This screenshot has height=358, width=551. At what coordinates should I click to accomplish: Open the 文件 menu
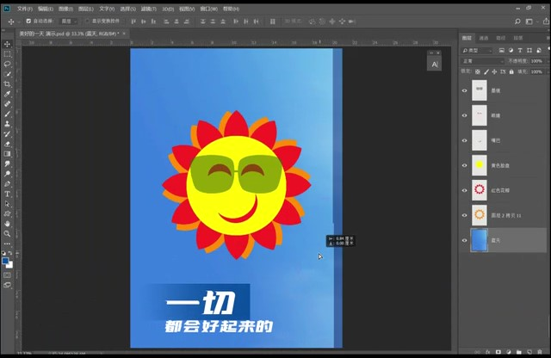tap(24, 8)
